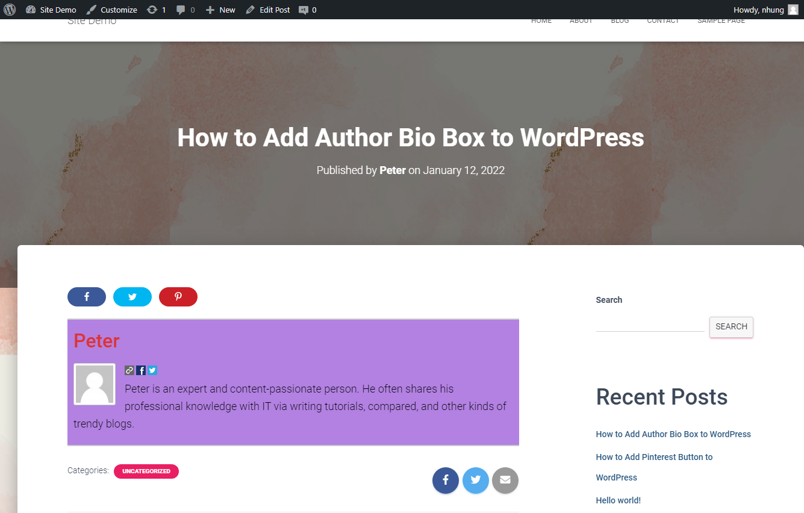The image size is (804, 513).
Task: Click the sidebar search input field
Action: click(650, 324)
